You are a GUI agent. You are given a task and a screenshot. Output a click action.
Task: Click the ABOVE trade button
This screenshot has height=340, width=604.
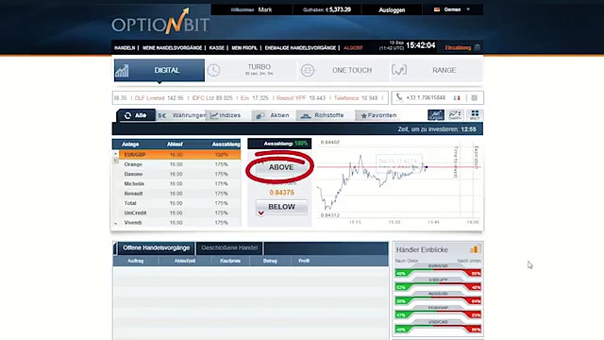pyautogui.click(x=281, y=167)
